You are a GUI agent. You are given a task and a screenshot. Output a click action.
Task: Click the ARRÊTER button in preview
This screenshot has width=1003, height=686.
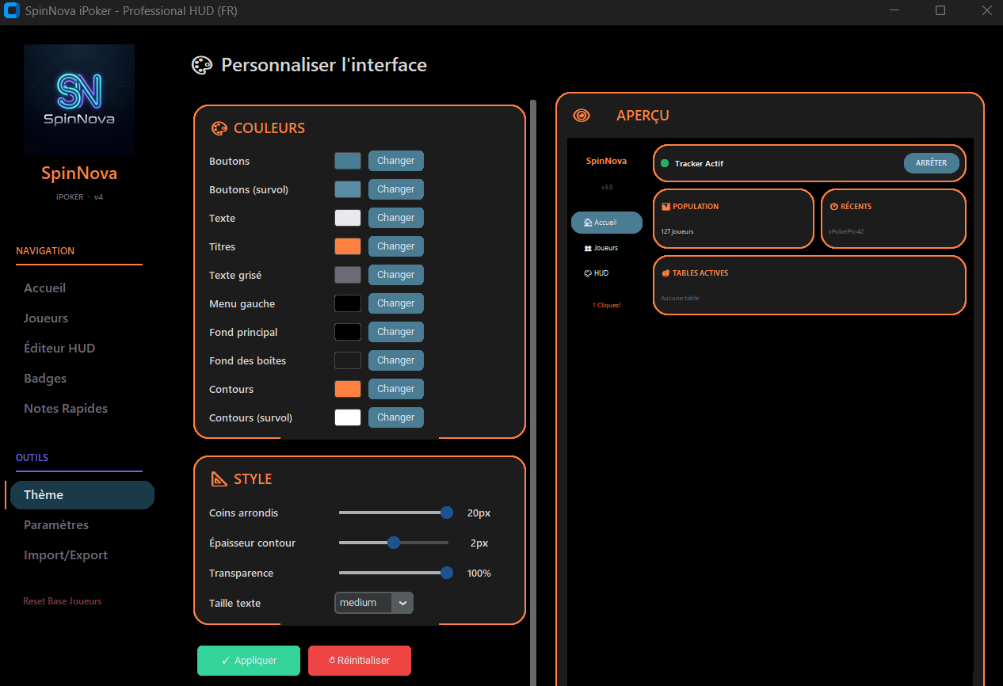932,163
